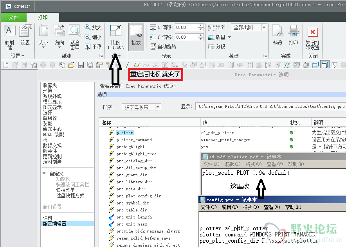Select 草绘器 in options list
This screenshot has width=346, height=247.
[x=50, y=118]
